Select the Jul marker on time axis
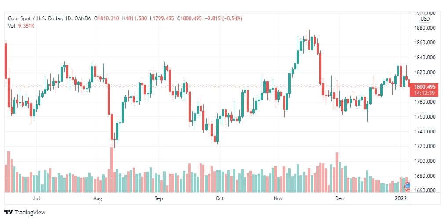Image resolution: width=445 pixels, height=220 pixels. click(36, 198)
